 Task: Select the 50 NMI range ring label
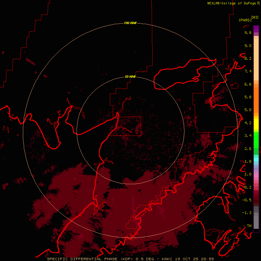130,77
